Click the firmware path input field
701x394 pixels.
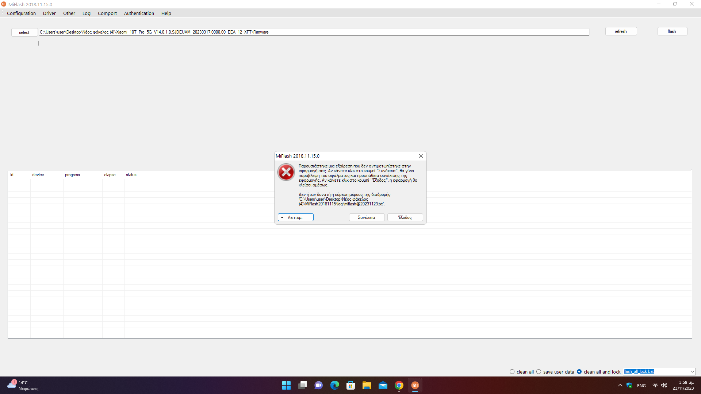[x=314, y=32]
